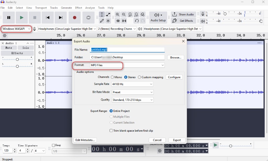The image size is (268, 161).
Task: Open the Audio Setup button
Action: click(x=158, y=18)
